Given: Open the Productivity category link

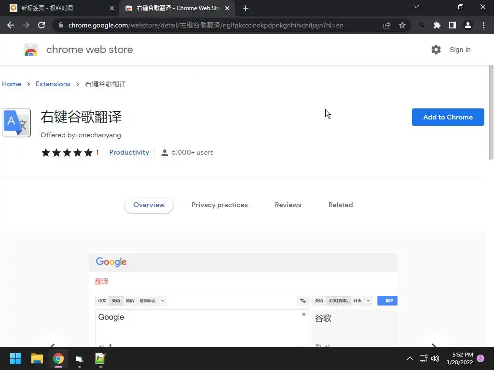Looking at the screenshot, I should (129, 152).
